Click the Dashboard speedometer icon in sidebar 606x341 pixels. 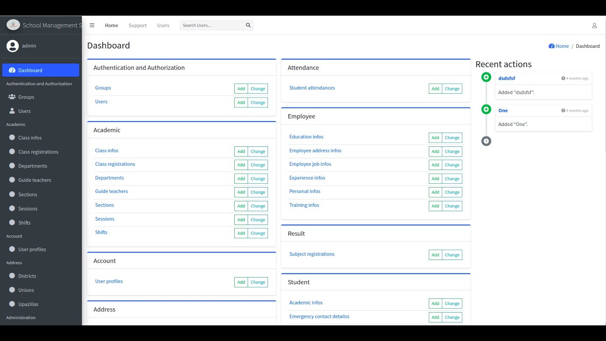12,70
